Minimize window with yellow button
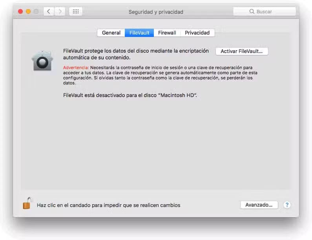The height and width of the screenshot is (240, 312). tap(28, 11)
